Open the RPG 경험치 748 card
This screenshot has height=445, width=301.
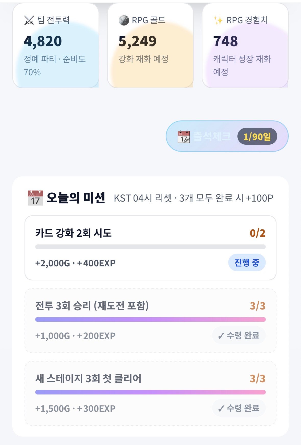tap(245, 45)
